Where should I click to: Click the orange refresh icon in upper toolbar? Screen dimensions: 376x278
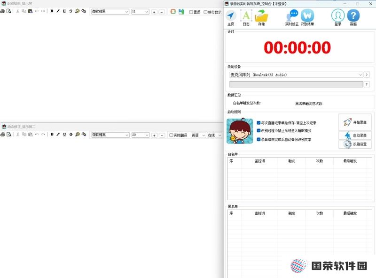[x=173, y=11]
